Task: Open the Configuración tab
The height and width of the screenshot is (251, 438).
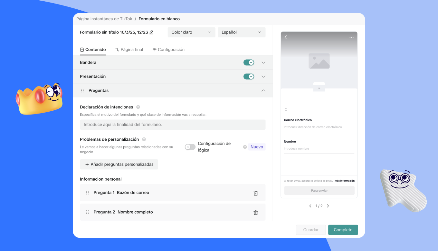Action: click(168, 50)
